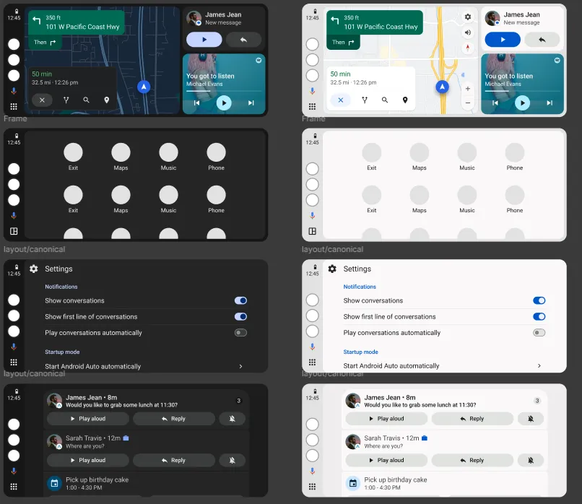Viewport: 582px width, 504px height.
Task: Click Settings gear icon in light settings header
Action: (332, 269)
